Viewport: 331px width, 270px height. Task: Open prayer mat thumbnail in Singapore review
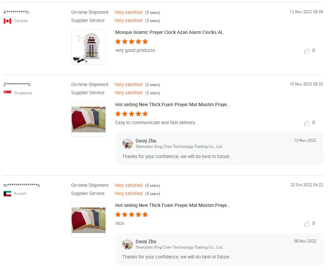click(x=88, y=119)
